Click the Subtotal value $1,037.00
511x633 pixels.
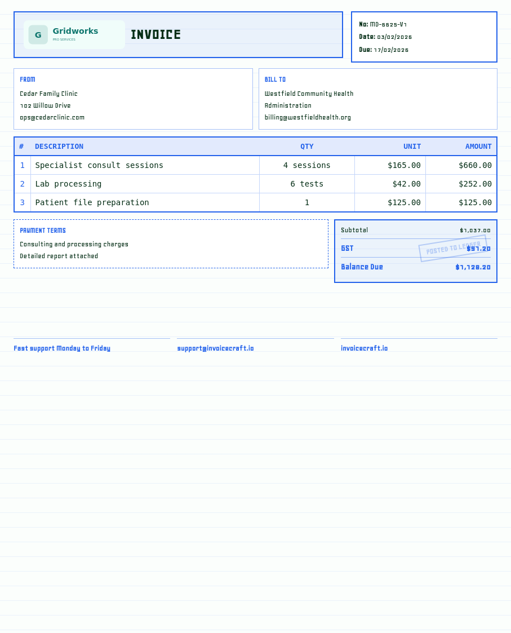pyautogui.click(x=475, y=230)
